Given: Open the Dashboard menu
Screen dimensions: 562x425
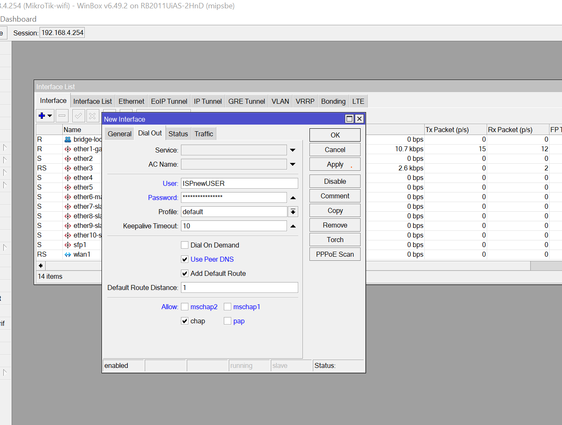Looking at the screenshot, I should click(x=18, y=19).
